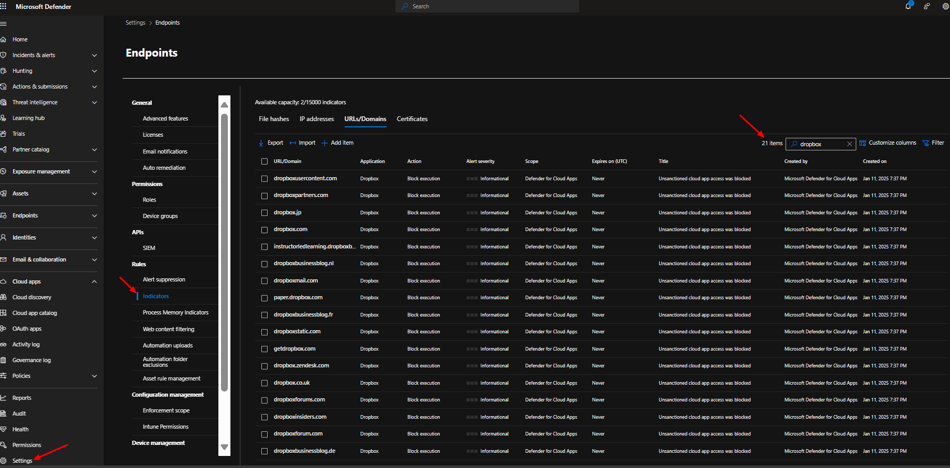Click the OAuth apps icon
The image size is (950, 468).
click(x=3, y=329)
